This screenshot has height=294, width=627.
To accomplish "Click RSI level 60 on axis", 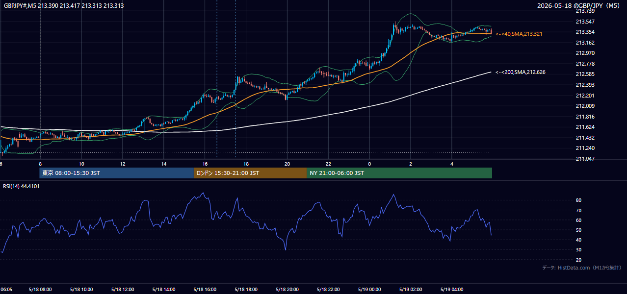I will coord(578,220).
